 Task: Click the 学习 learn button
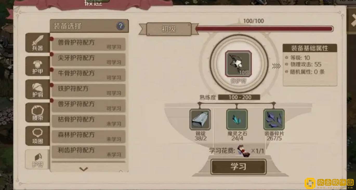tap(238, 167)
